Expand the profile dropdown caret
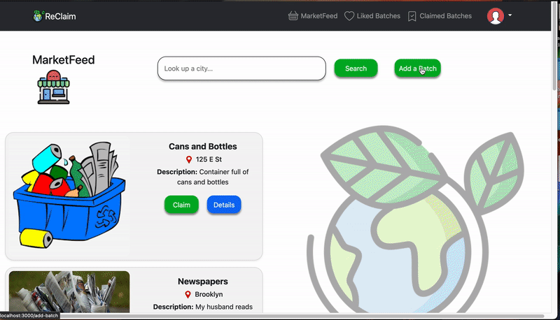This screenshot has height=320, width=560. (510, 15)
